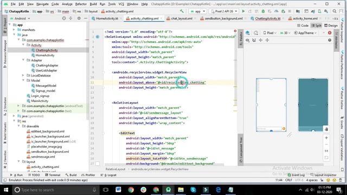Zoom in with plus button in design view
Image resolution: width=347 pixels, height=195 pixels.
coord(326,138)
